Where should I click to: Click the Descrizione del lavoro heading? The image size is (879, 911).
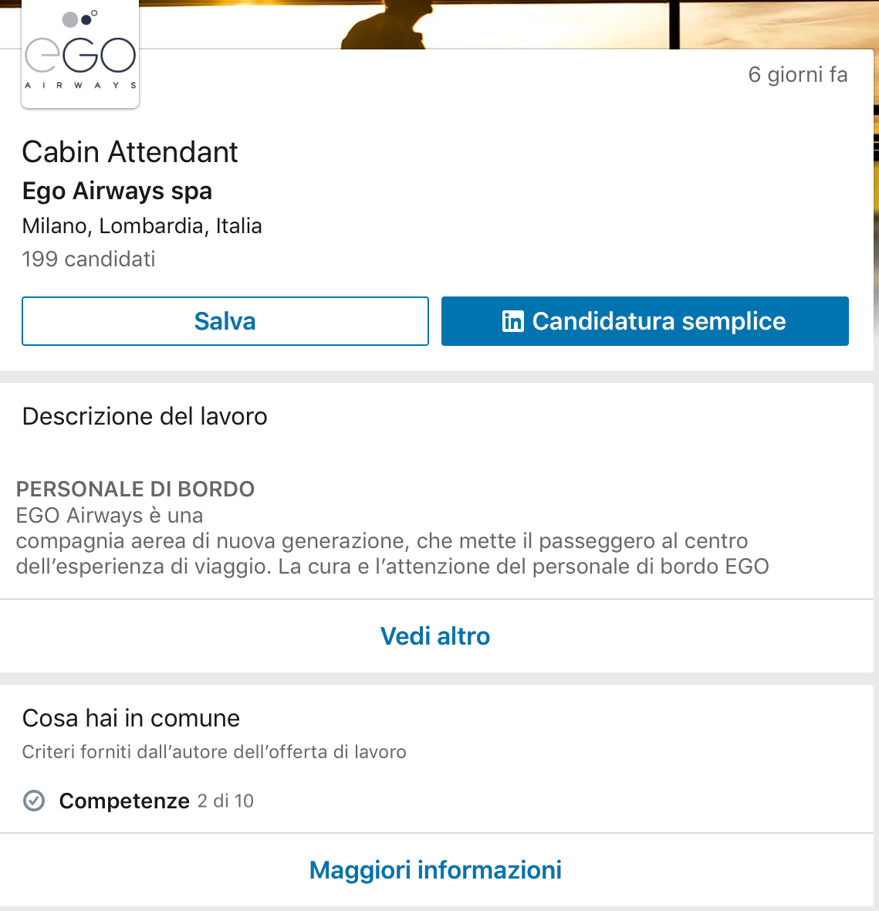[x=145, y=417]
